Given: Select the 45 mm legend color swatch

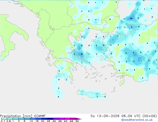Looking at the screenshot, I should click(x=73, y=119).
